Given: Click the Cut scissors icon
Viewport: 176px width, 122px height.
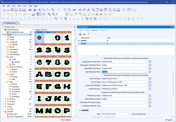Looking at the screenshot, I should (40, 10).
